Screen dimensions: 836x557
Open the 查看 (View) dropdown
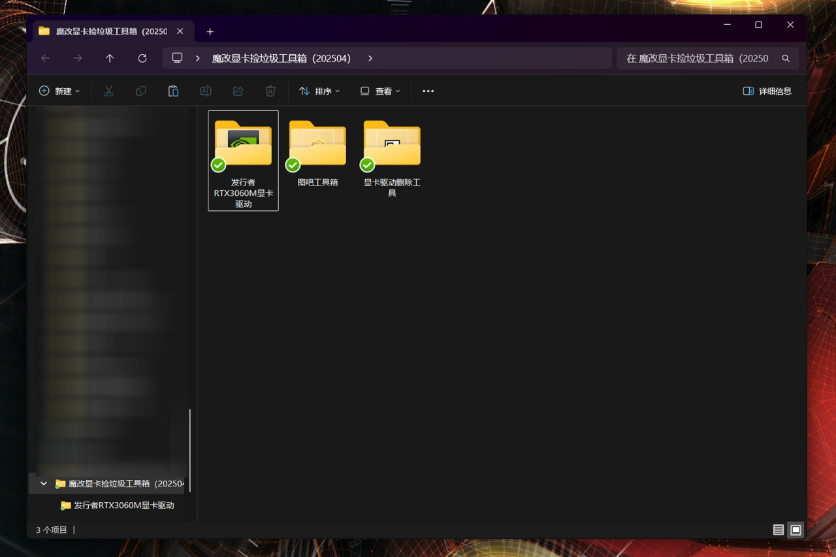coord(380,91)
